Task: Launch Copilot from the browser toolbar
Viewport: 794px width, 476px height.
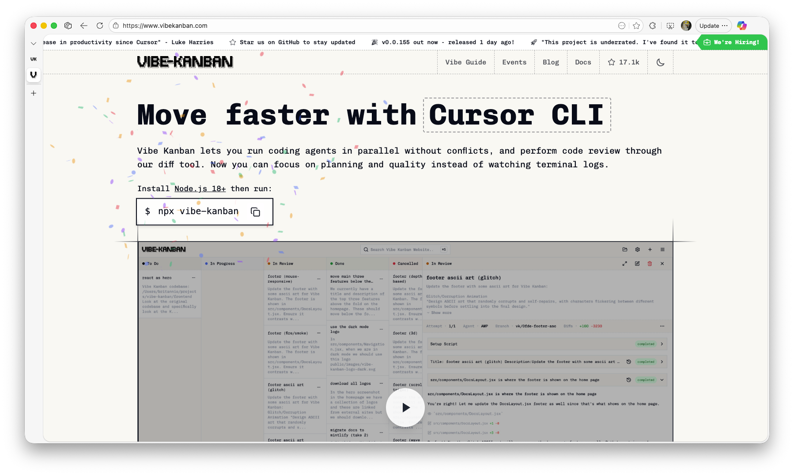Action: point(742,26)
